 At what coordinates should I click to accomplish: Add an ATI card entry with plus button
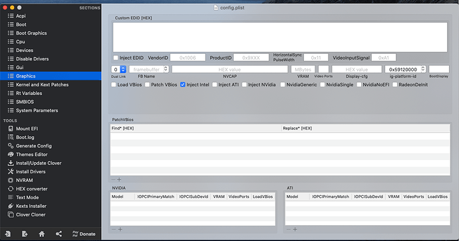click(295, 229)
